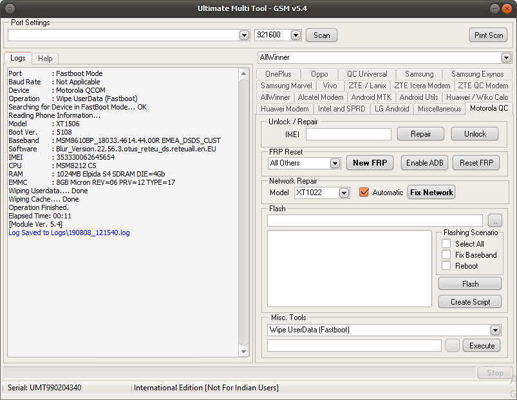Click the Scan button
This screenshot has height=400, width=517.
(x=321, y=35)
